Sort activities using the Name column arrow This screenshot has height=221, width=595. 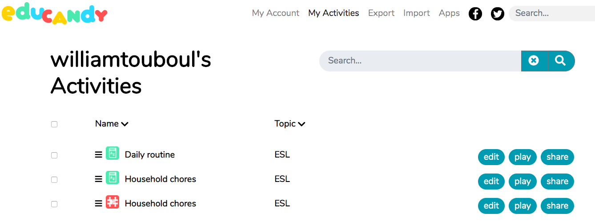pyautogui.click(x=125, y=124)
